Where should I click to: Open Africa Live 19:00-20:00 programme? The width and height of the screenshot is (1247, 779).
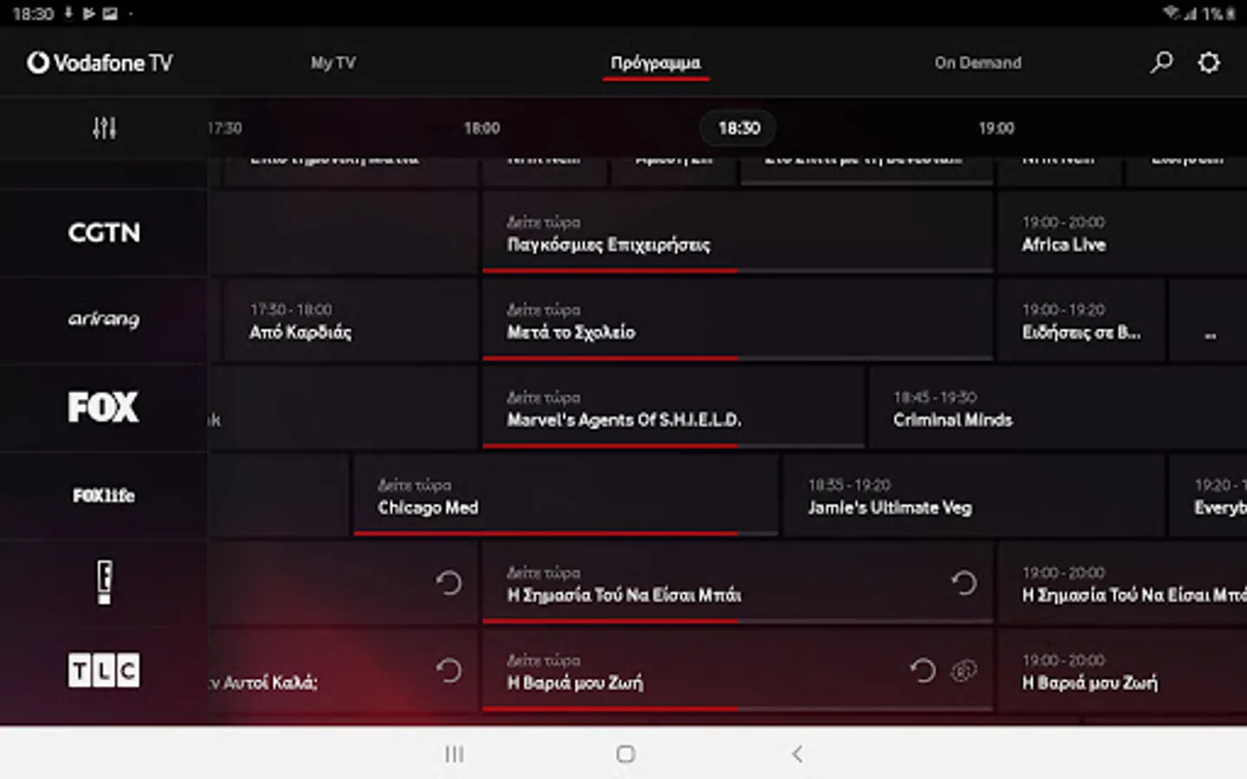point(1122,232)
